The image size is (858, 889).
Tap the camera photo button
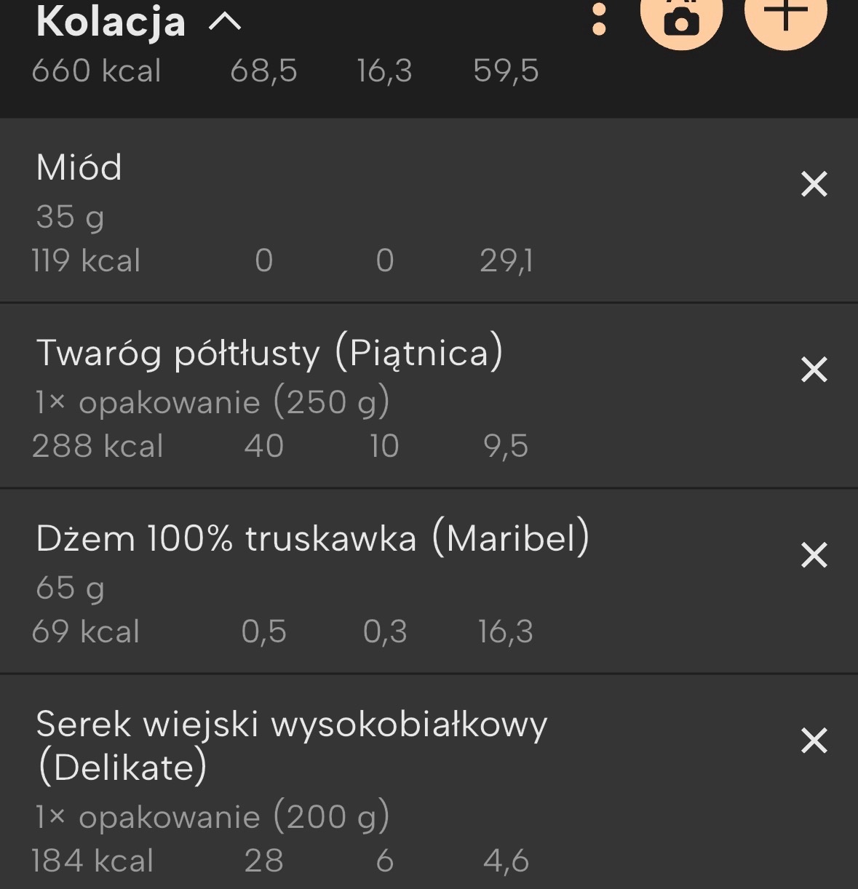coord(681,18)
